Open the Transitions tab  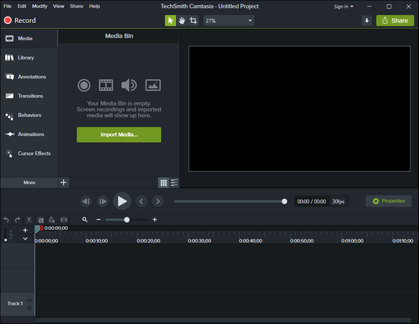point(30,96)
